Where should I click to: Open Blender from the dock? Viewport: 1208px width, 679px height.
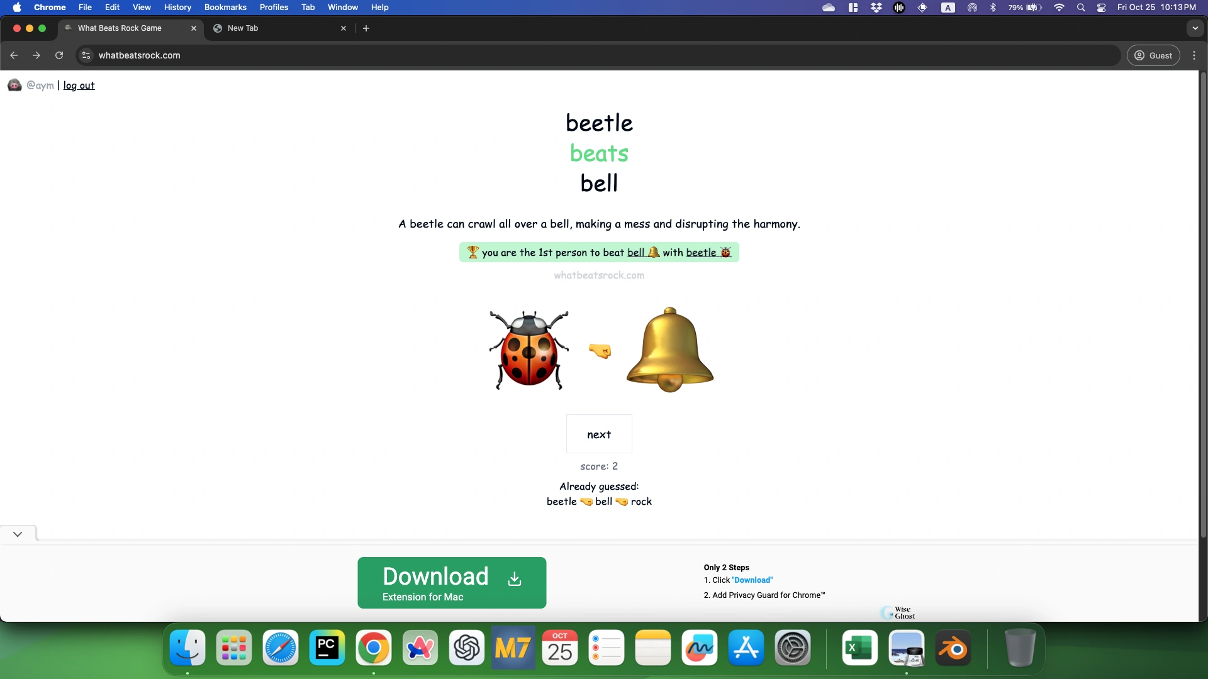click(953, 648)
